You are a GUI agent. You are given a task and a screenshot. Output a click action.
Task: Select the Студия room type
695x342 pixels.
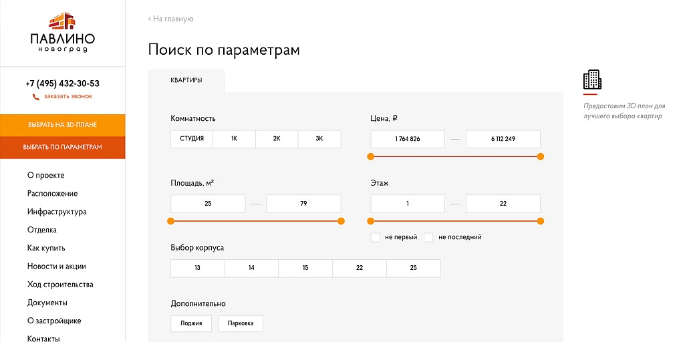tap(192, 139)
